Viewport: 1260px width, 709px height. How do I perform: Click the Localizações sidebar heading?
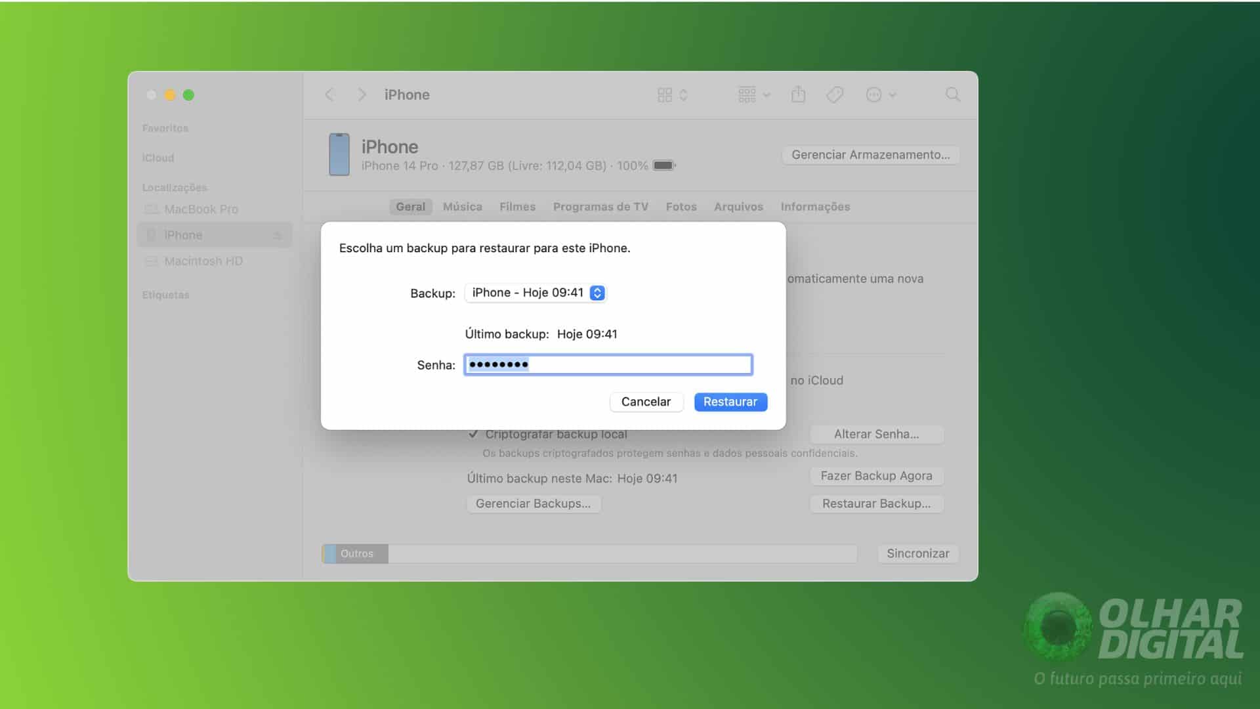click(175, 188)
